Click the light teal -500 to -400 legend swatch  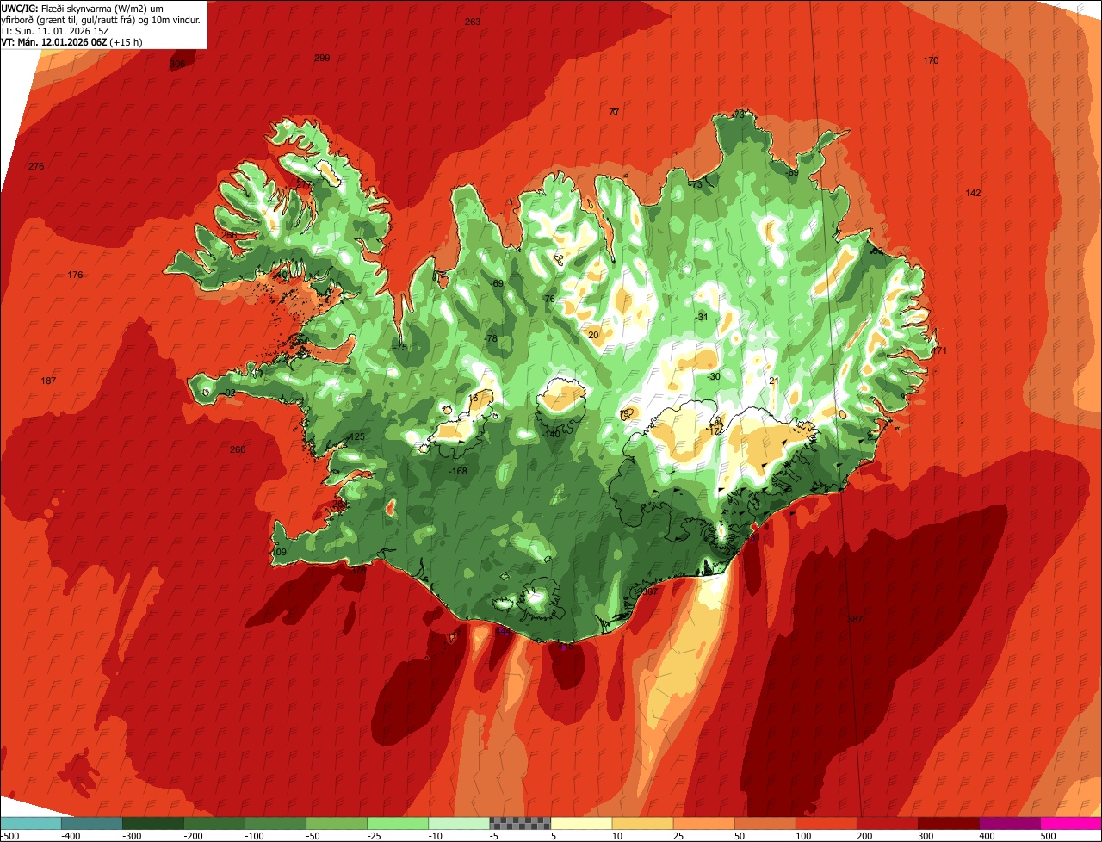(x=31, y=823)
